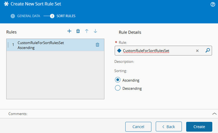Move selected rule up with arrow
This screenshot has width=218, height=133.
tap(87, 31)
